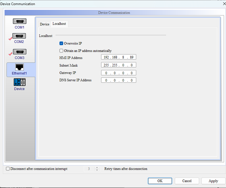Select the Localhost tab
Image resolution: width=226 pixels, height=188 pixels.
point(59,24)
